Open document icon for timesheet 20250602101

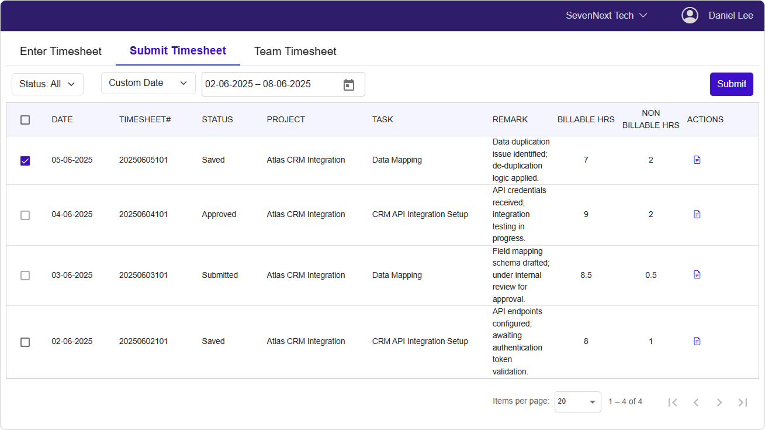tap(697, 341)
